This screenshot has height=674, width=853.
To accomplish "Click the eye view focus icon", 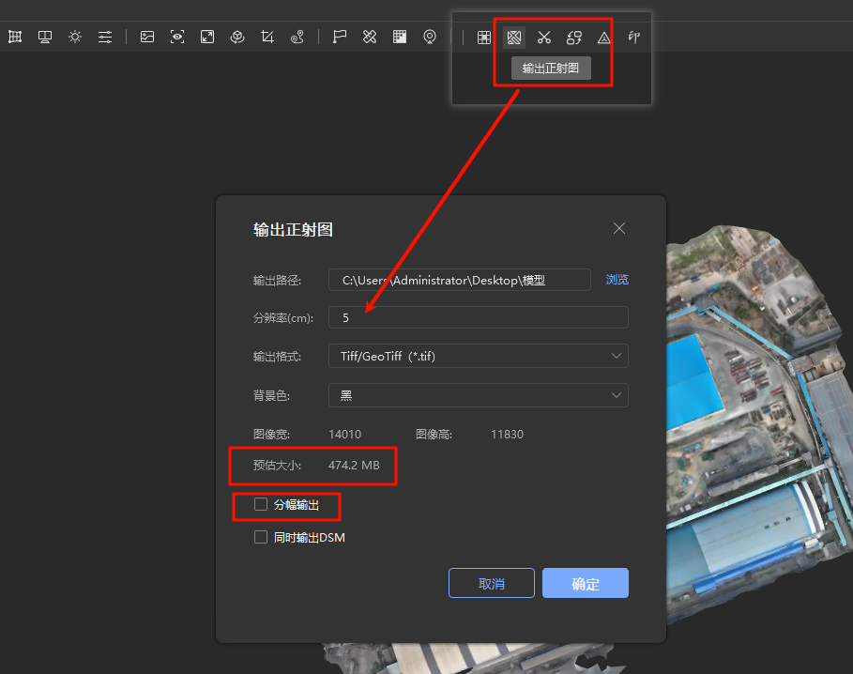I will click(x=177, y=37).
